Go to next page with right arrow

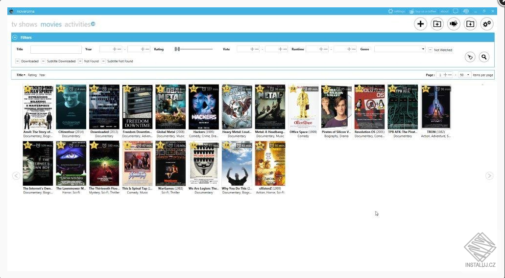tap(489, 176)
